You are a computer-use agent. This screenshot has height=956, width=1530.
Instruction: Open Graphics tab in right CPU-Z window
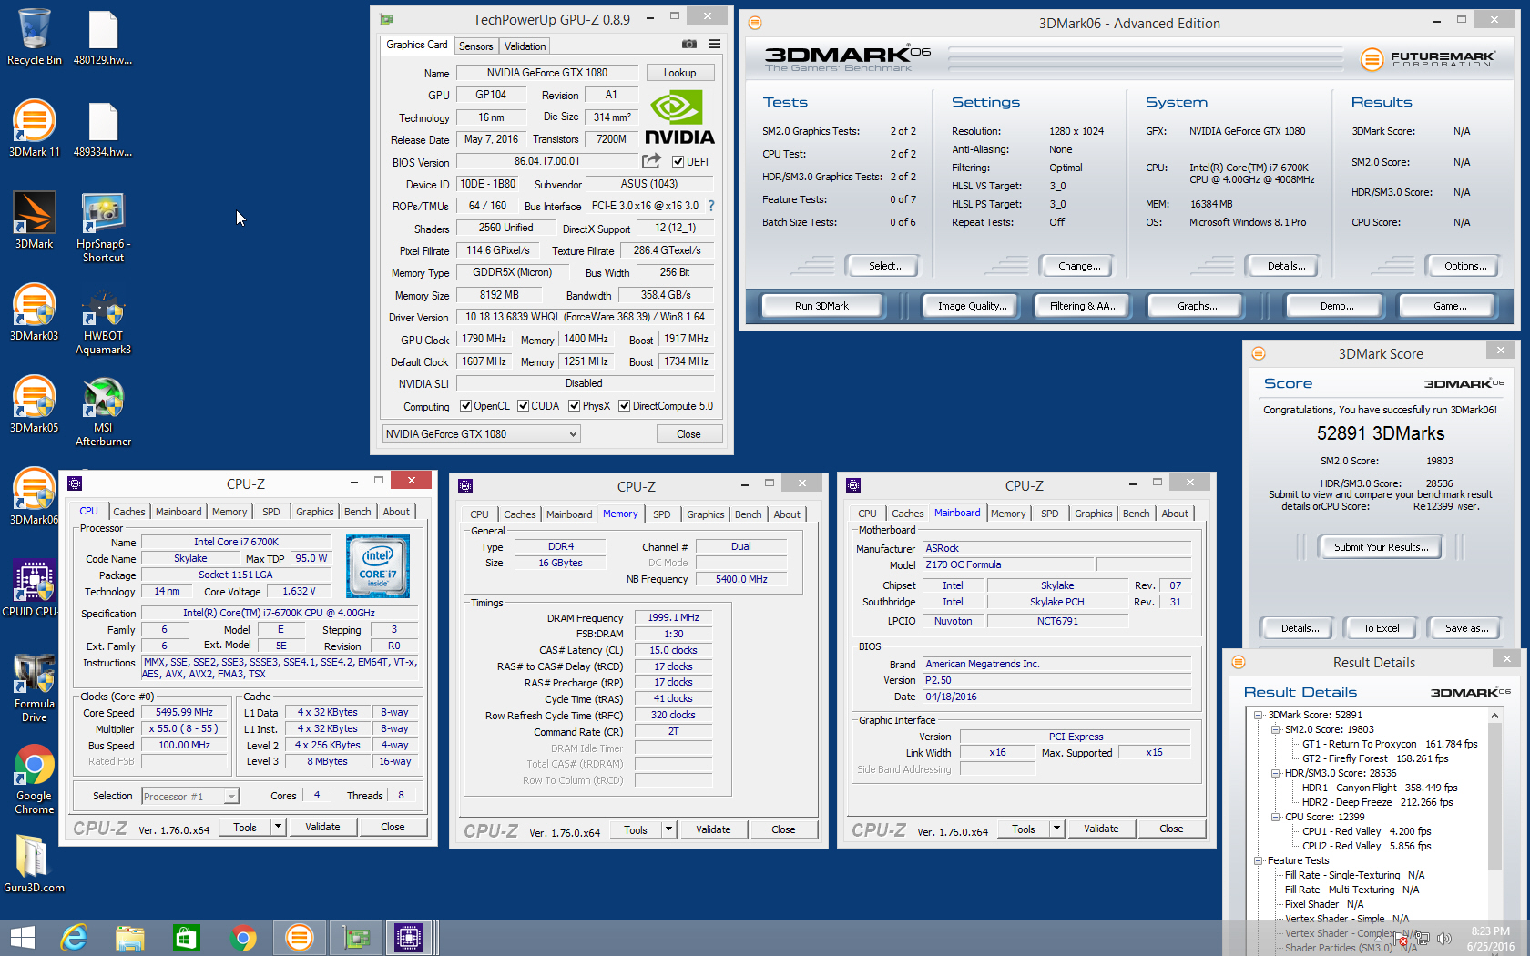click(x=1093, y=514)
